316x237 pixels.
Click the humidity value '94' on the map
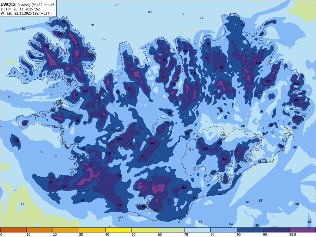[262, 34]
